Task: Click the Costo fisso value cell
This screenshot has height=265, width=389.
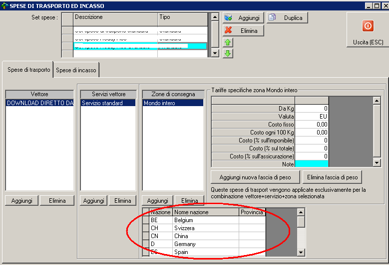Action: point(312,125)
